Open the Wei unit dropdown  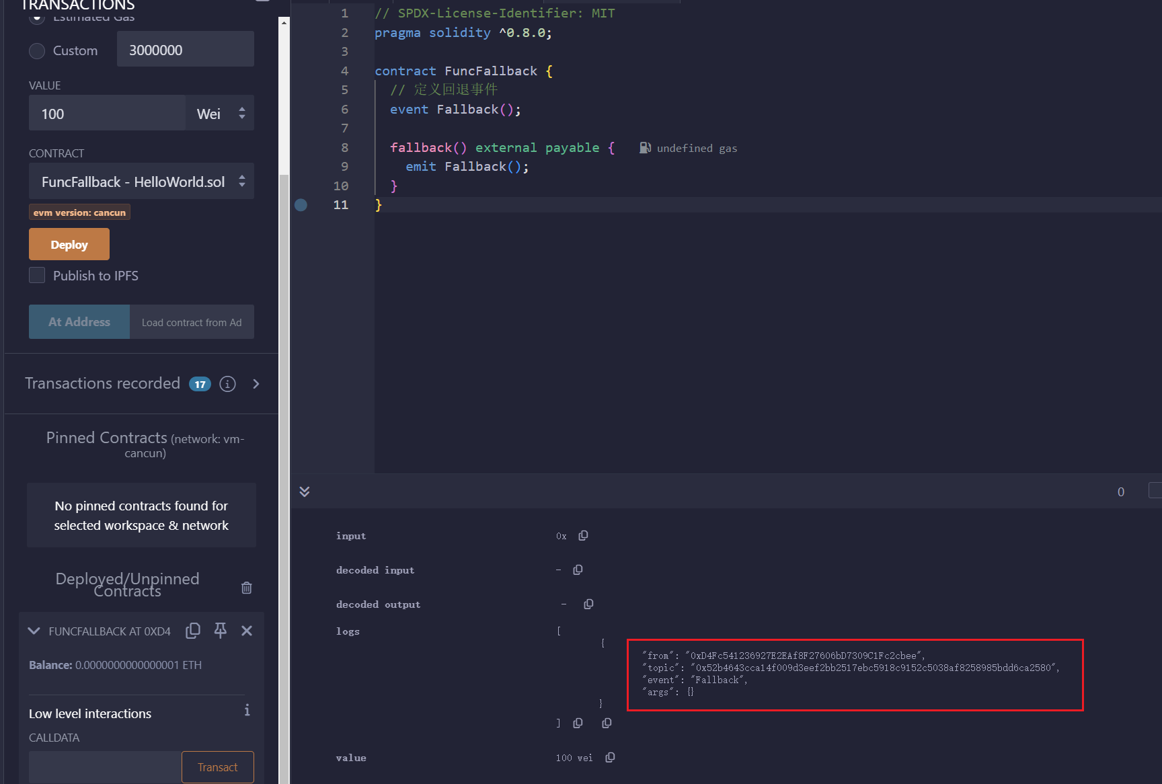coord(220,114)
